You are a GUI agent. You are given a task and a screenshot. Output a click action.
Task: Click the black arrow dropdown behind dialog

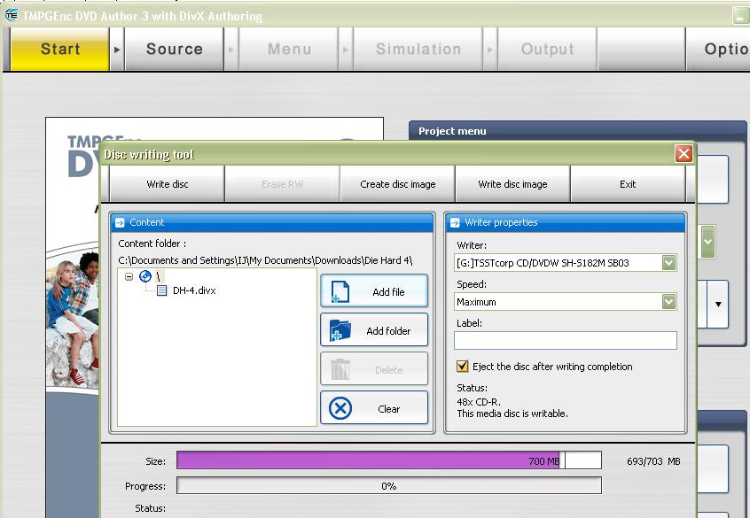click(x=718, y=304)
